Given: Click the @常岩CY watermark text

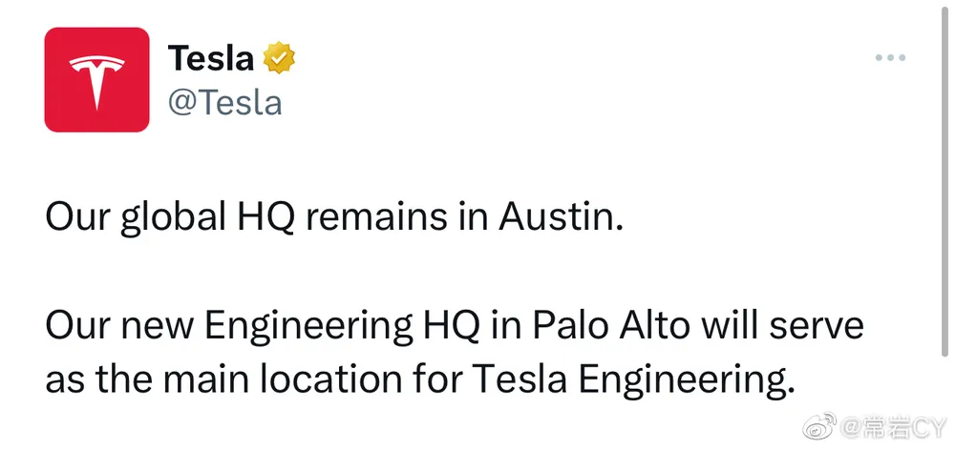Looking at the screenshot, I should (895, 427).
